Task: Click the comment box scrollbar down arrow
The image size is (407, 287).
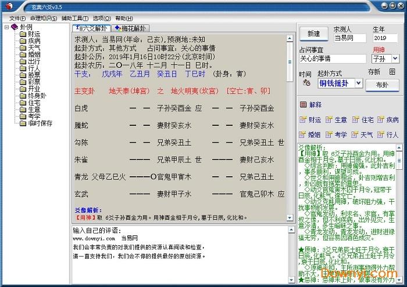Action: tap(291, 280)
